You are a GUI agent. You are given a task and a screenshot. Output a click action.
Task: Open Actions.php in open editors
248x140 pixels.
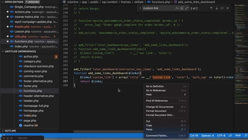(30, 12)
